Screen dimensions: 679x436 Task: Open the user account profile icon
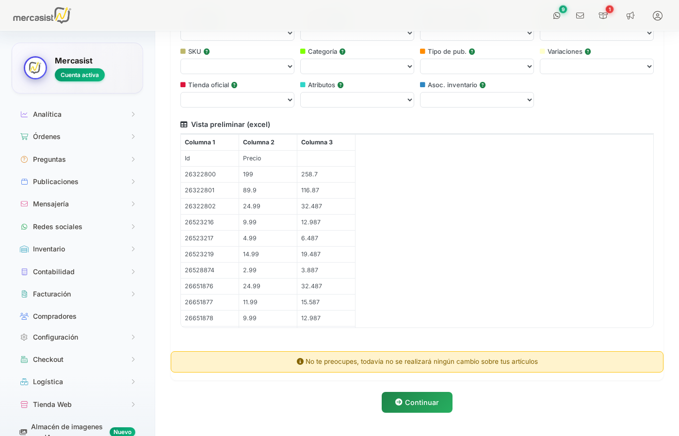(x=657, y=16)
